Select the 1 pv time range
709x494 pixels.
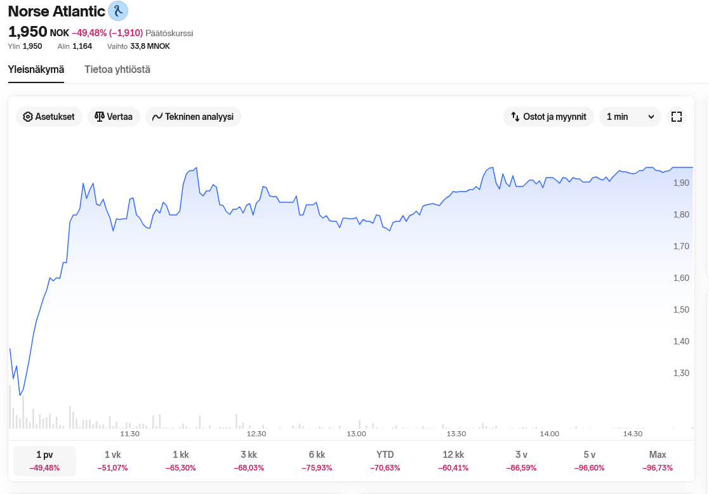44,460
